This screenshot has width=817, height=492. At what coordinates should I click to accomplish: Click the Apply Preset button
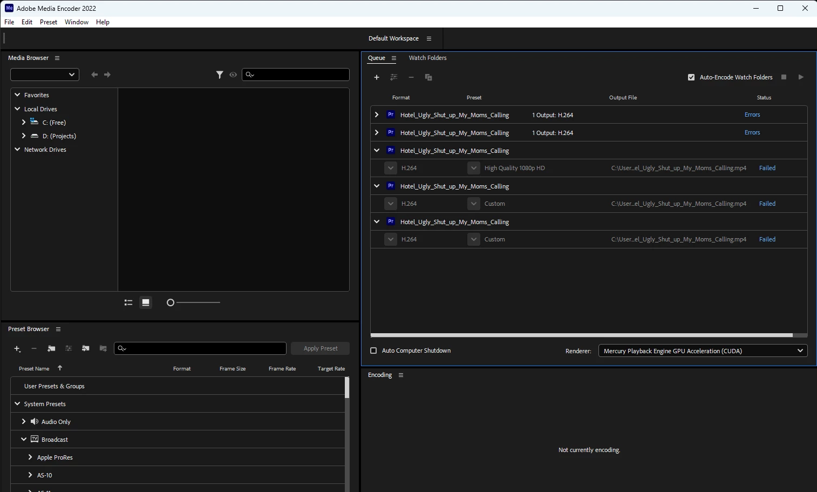pyautogui.click(x=321, y=348)
